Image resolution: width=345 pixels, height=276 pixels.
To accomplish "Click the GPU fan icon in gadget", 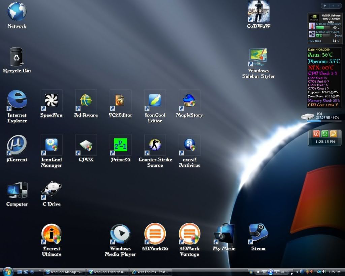I will 312,34.
